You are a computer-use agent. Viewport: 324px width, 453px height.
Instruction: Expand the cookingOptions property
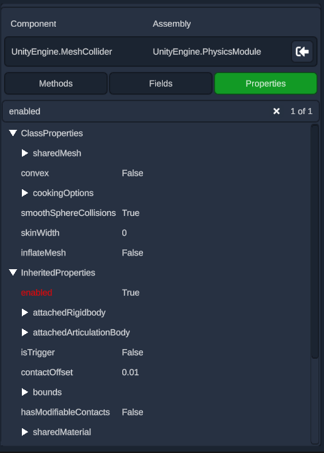tap(25, 193)
